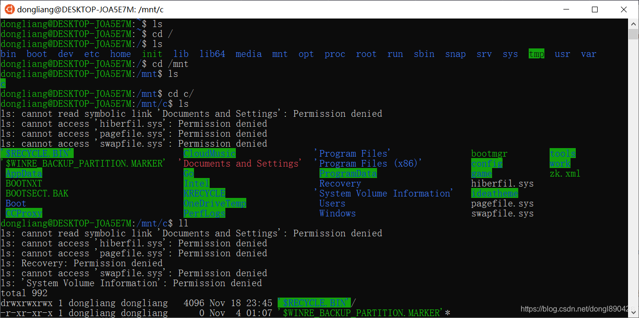Select the OneDriveTemp directory name
The image size is (639, 318).
coord(215,203)
